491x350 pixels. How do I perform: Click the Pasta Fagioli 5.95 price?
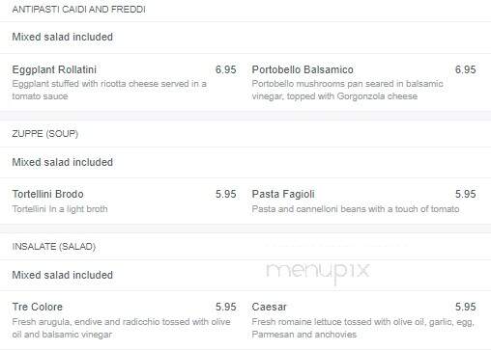click(x=466, y=194)
